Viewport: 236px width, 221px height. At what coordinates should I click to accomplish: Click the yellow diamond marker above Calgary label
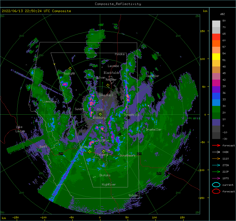point(104,151)
